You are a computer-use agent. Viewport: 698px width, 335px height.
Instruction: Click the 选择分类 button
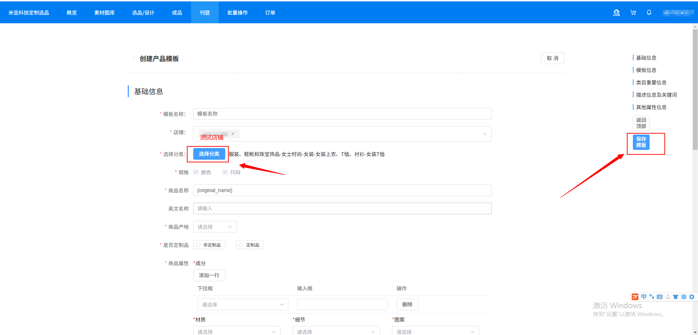(209, 154)
